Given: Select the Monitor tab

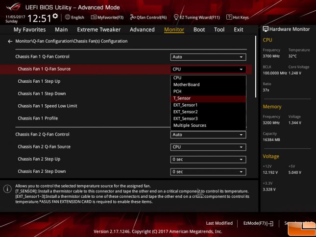Looking at the screenshot, I should coord(174,29).
